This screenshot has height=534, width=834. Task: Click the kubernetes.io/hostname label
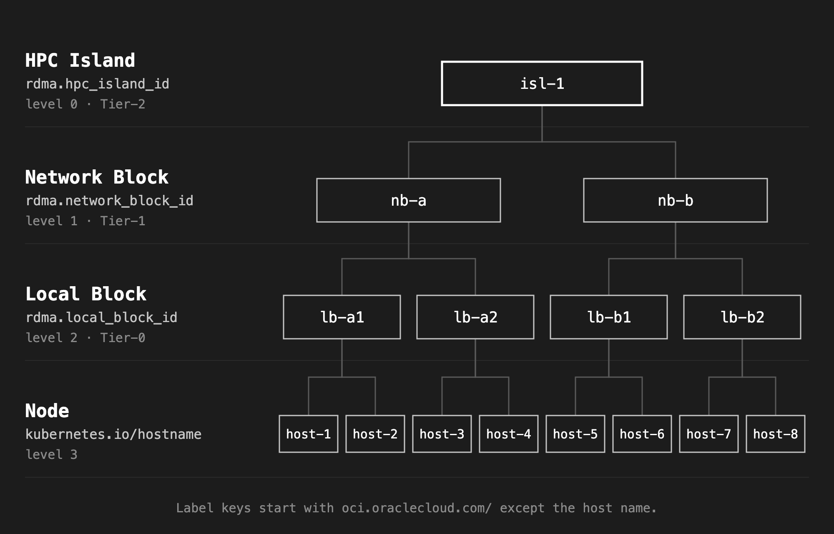tap(113, 434)
